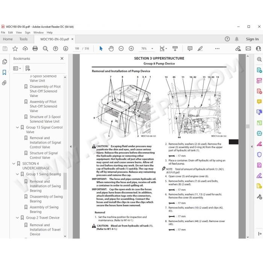
Task: Select the highlight pen tool
Action: pyautogui.click(x=200, y=48)
